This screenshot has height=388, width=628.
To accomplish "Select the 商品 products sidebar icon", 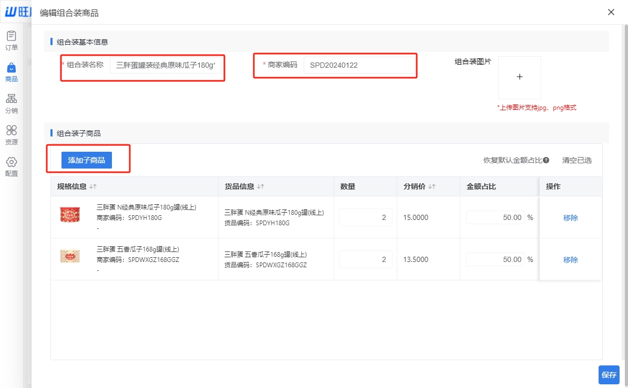I will click(12, 68).
